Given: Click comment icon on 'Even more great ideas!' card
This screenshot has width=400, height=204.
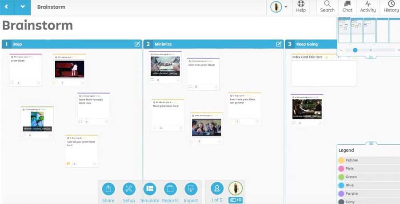Looking at the screenshot, I should pos(190,87).
